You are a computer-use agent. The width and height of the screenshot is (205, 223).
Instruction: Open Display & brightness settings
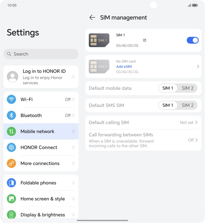point(41,215)
